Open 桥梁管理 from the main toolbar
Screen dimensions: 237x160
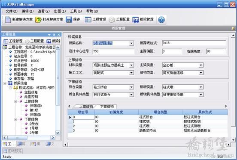point(143,20)
